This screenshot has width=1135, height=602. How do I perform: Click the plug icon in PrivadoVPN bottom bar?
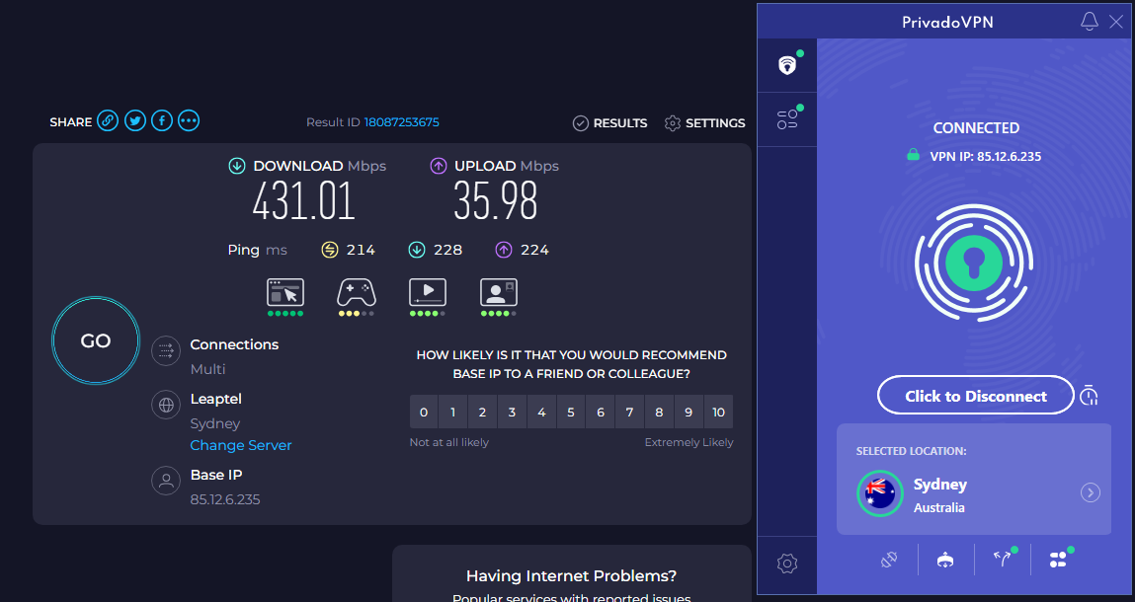coord(889,560)
